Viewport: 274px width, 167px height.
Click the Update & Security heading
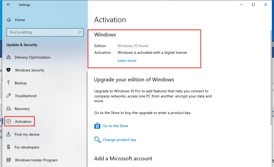(22, 45)
